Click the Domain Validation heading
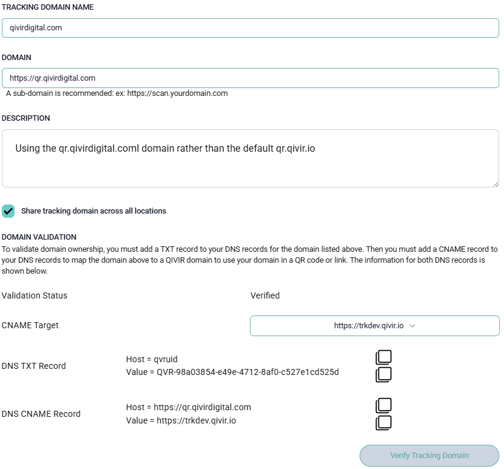Image resolution: width=504 pixels, height=469 pixels. (x=39, y=237)
